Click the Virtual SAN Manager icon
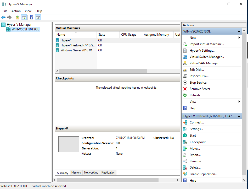This screenshot has width=248, height=189. click(185, 63)
